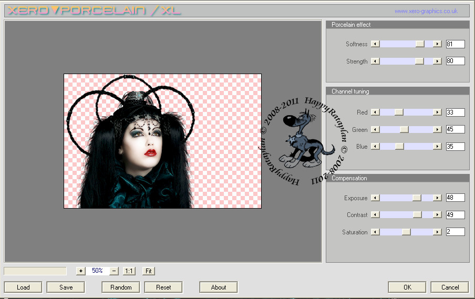
Task: Restore defaults with Reset button
Action: click(x=163, y=287)
